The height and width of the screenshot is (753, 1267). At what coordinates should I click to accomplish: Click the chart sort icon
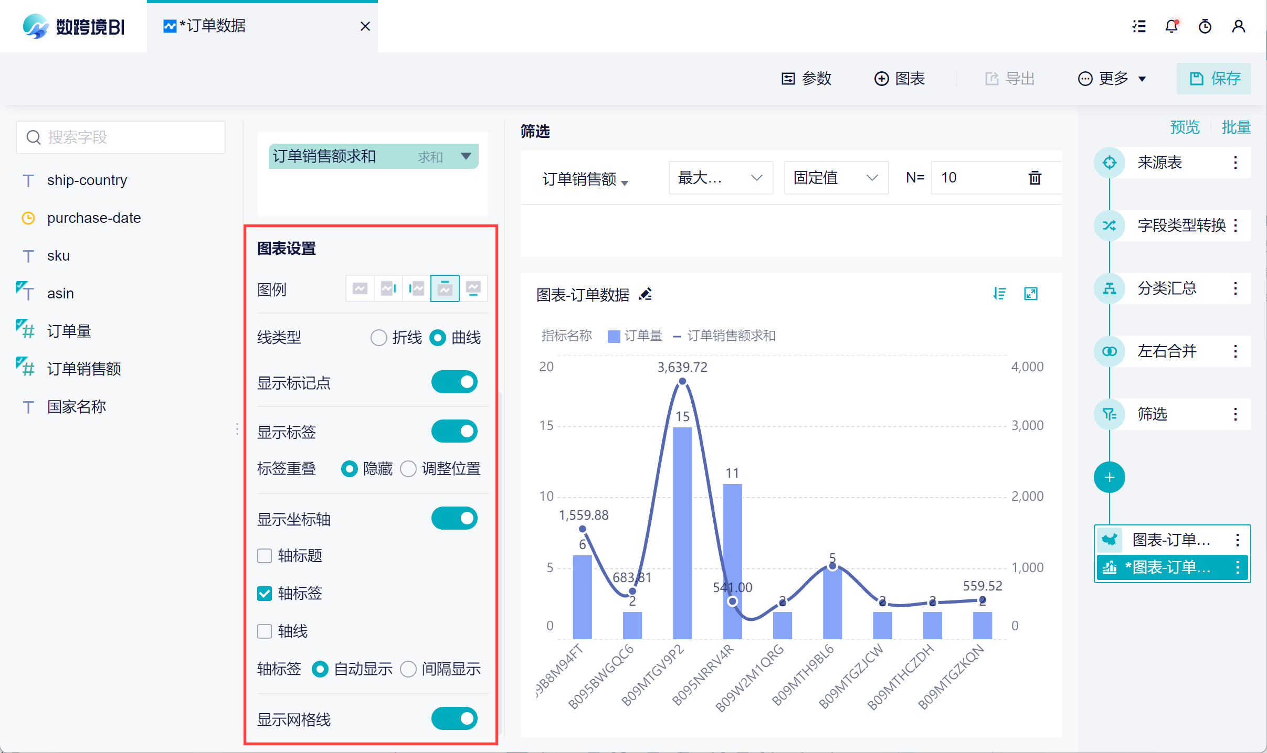[x=999, y=294]
